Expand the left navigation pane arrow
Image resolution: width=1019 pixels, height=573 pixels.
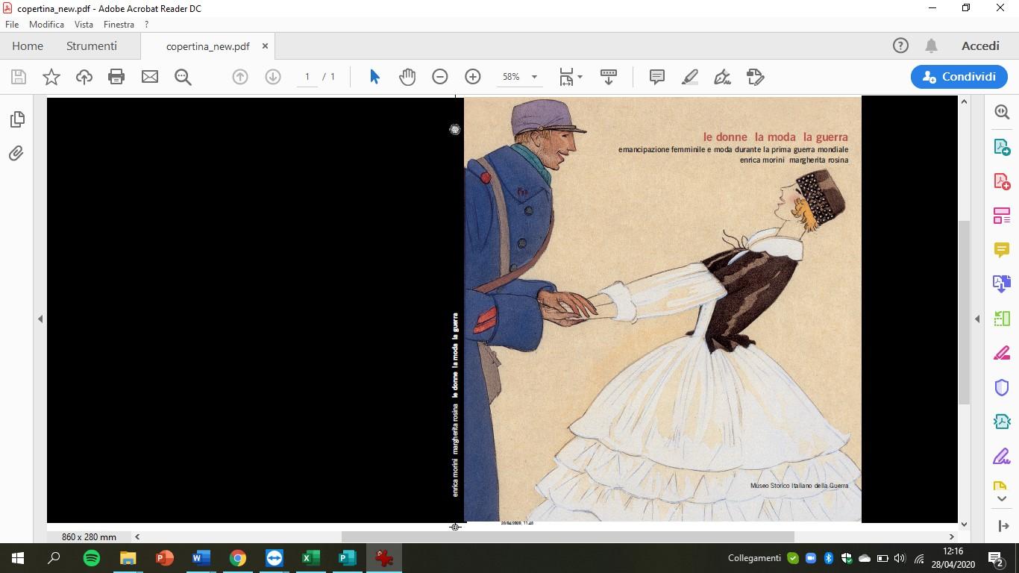pos(40,319)
